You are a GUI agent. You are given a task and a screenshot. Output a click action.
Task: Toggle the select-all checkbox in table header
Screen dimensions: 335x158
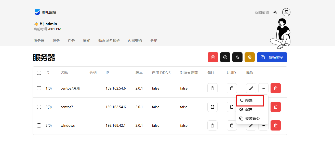coord(39,73)
